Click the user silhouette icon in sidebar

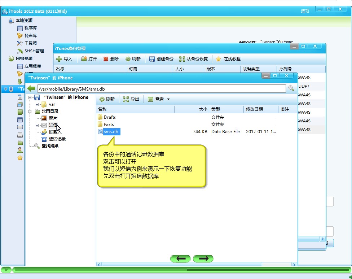click(x=20, y=150)
